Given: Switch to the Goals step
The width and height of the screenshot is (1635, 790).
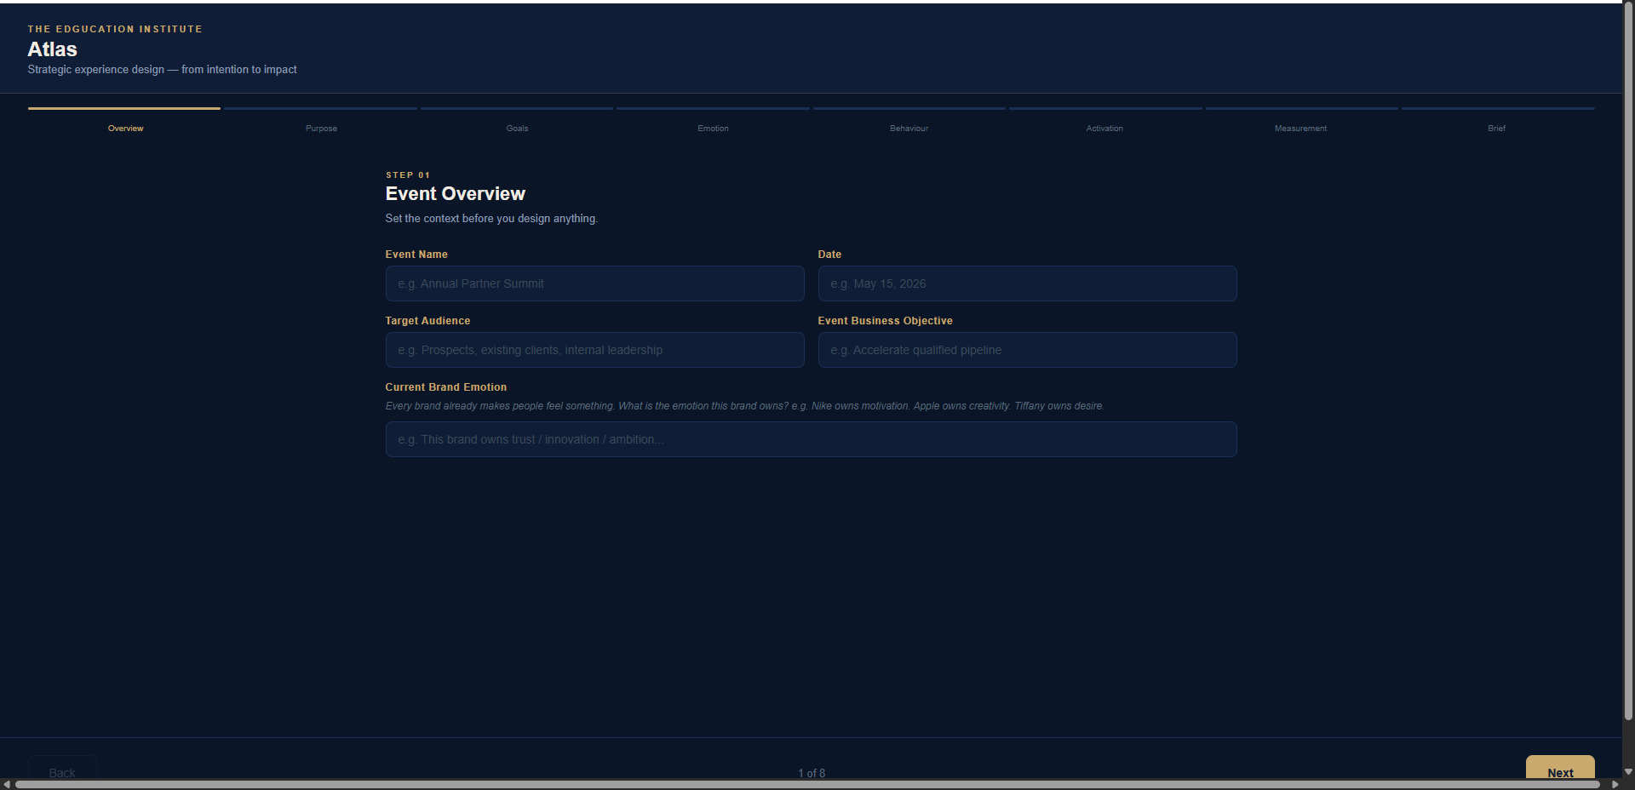Looking at the screenshot, I should (x=517, y=128).
